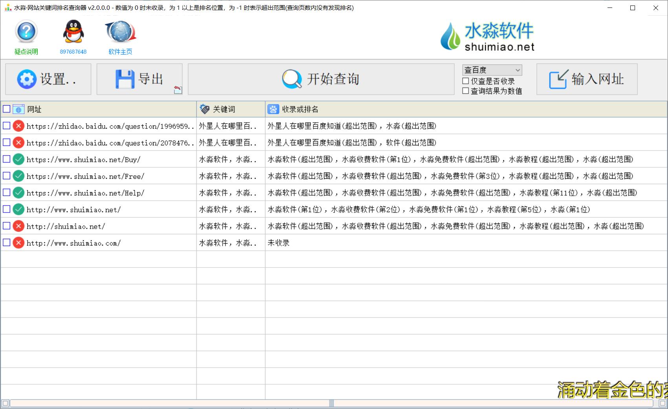Check the http://www.shuimiao.net/ row checkbox
This screenshot has height=409, width=668.
(x=7, y=209)
